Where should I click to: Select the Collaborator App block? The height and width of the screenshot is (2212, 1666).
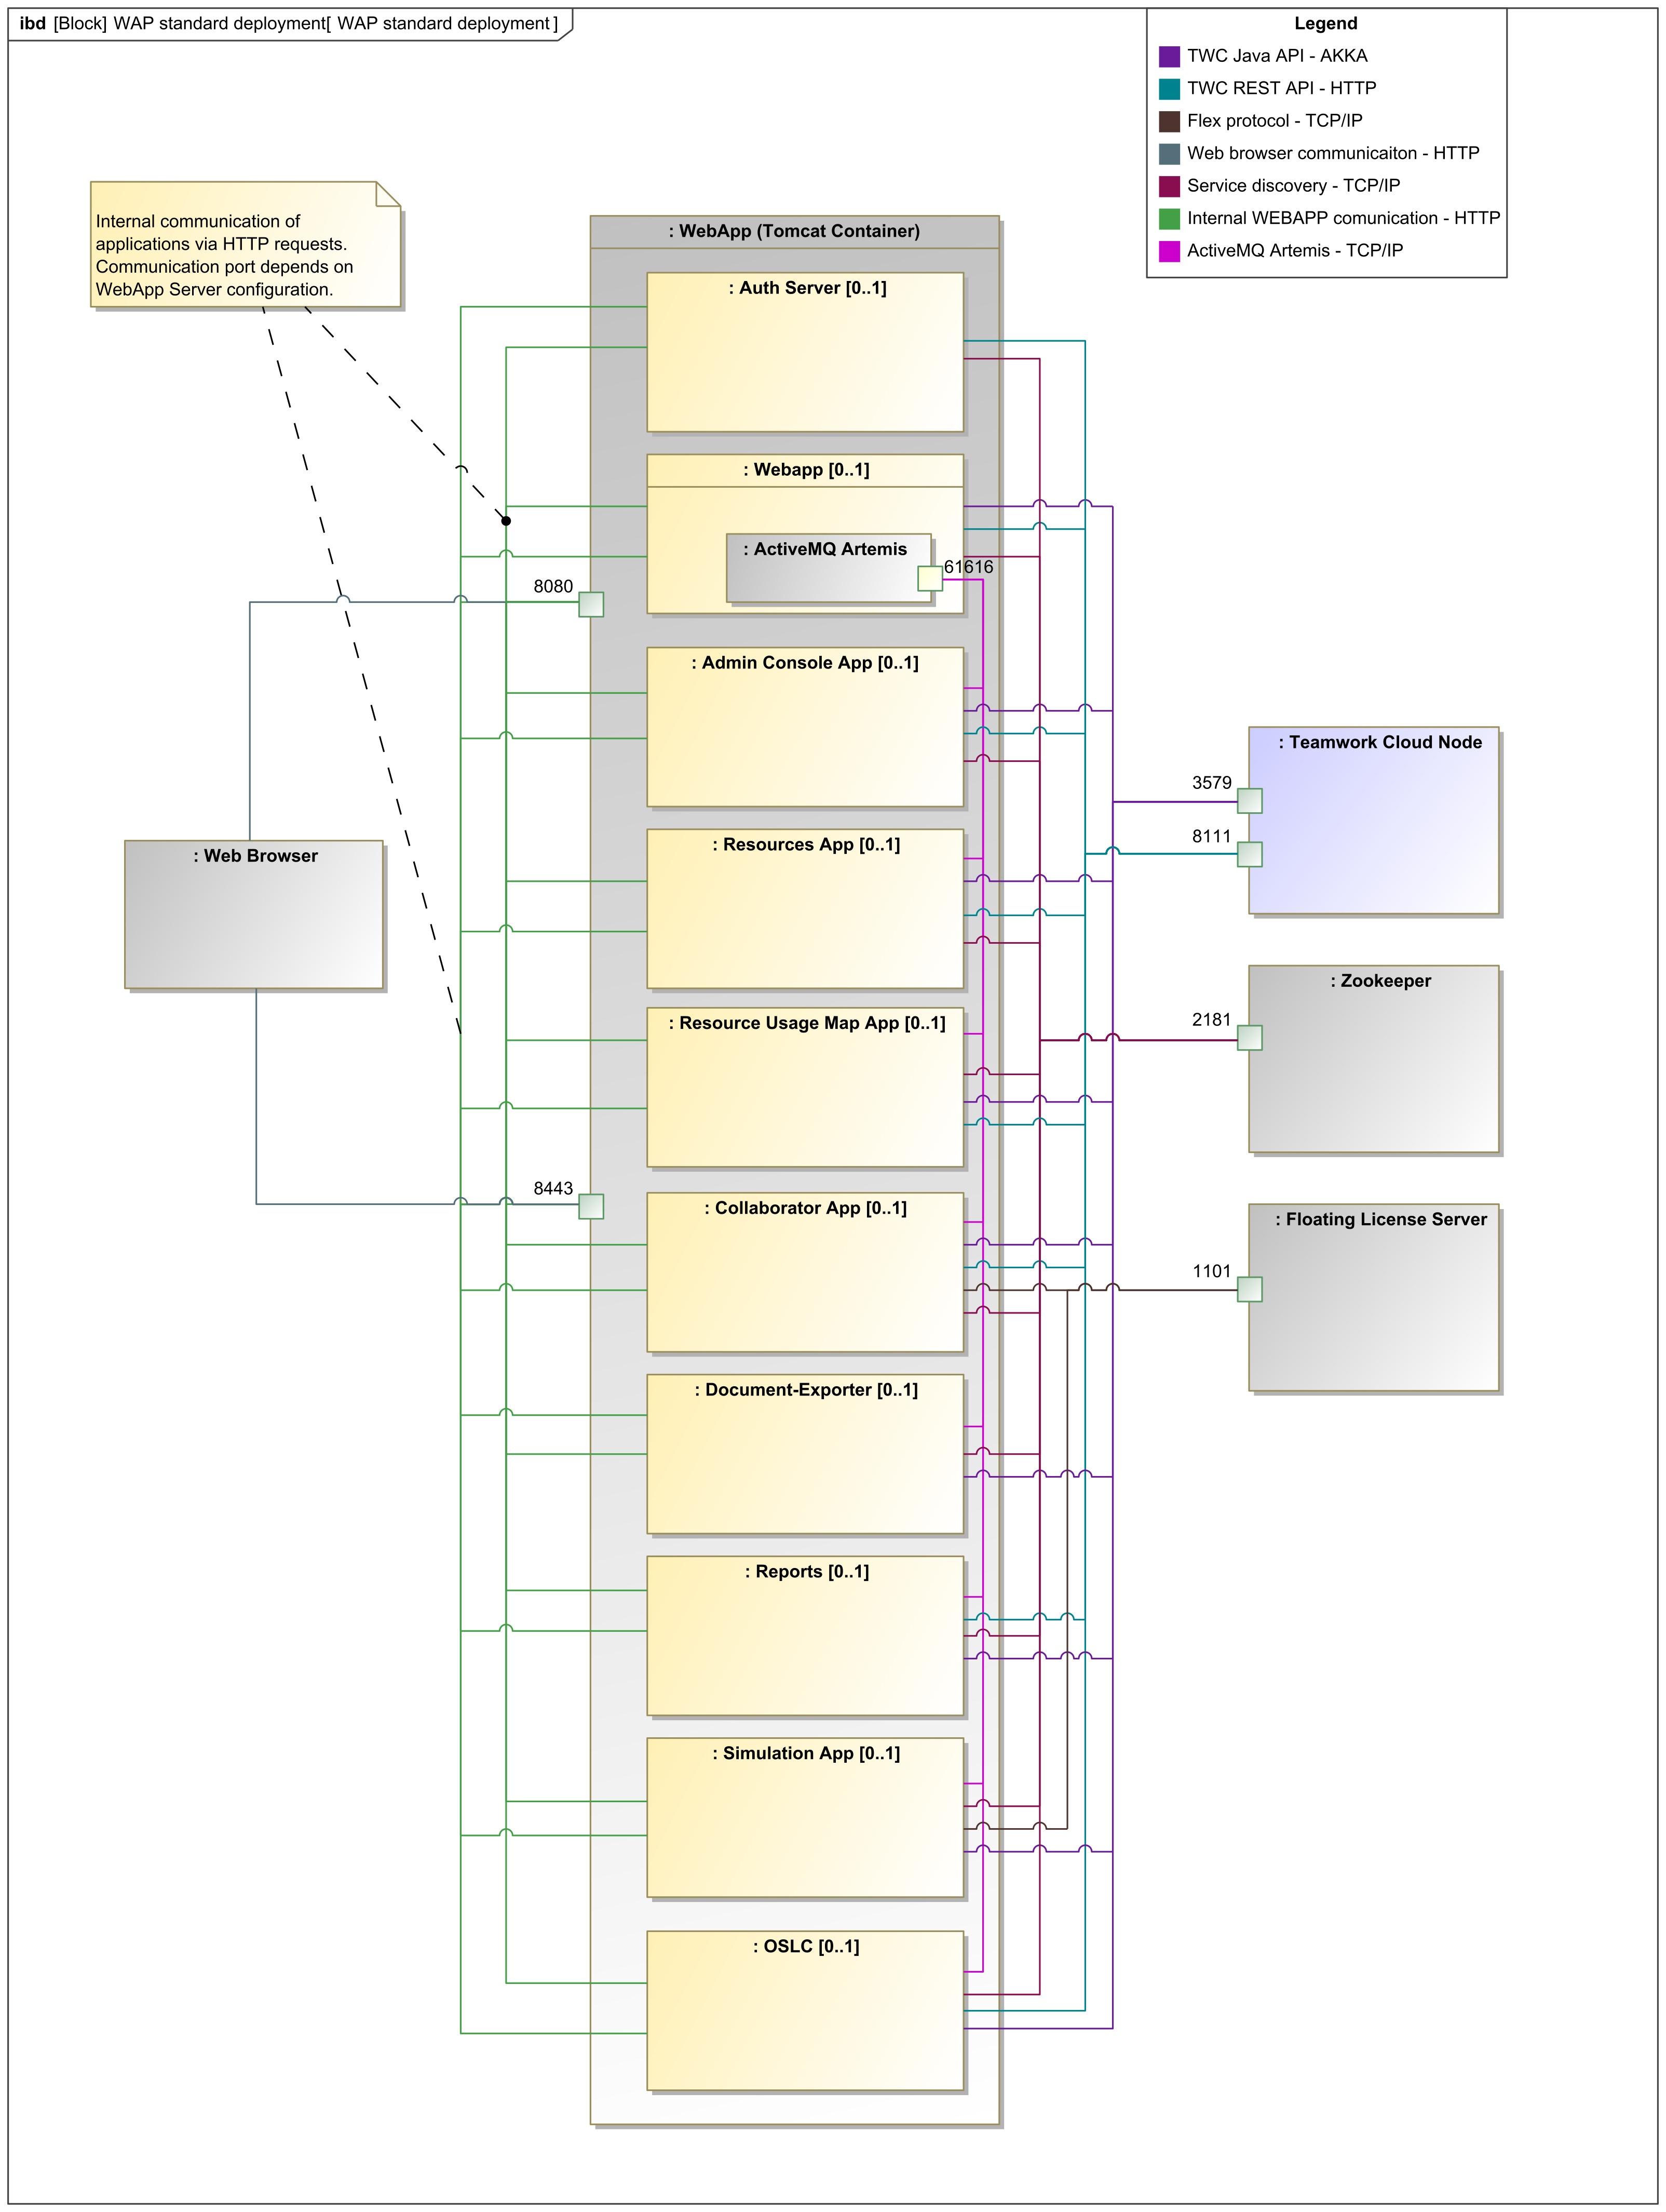[805, 1272]
